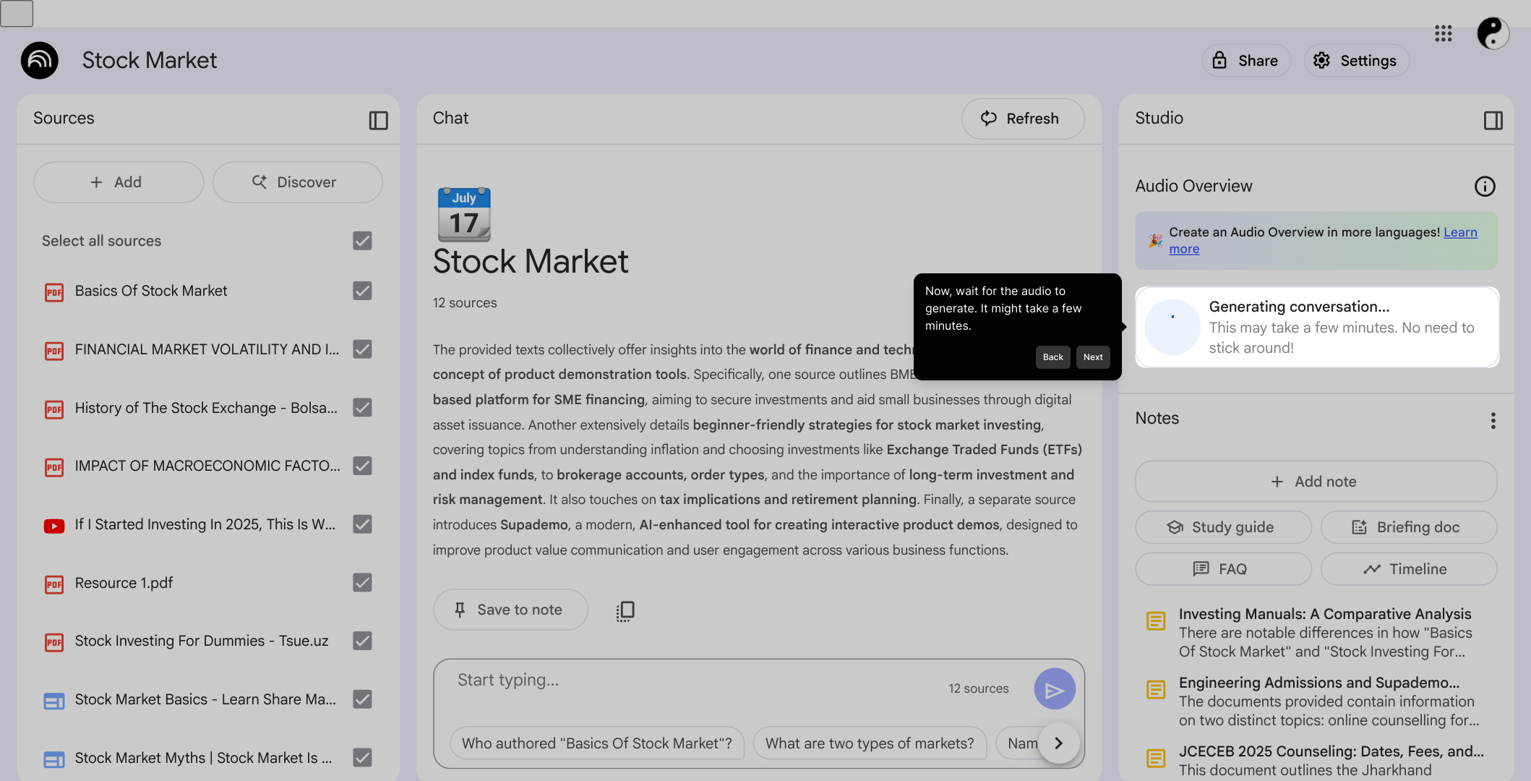The height and width of the screenshot is (781, 1531).
Task: Ask who authored Basics Of Stock Market
Action: (x=596, y=743)
